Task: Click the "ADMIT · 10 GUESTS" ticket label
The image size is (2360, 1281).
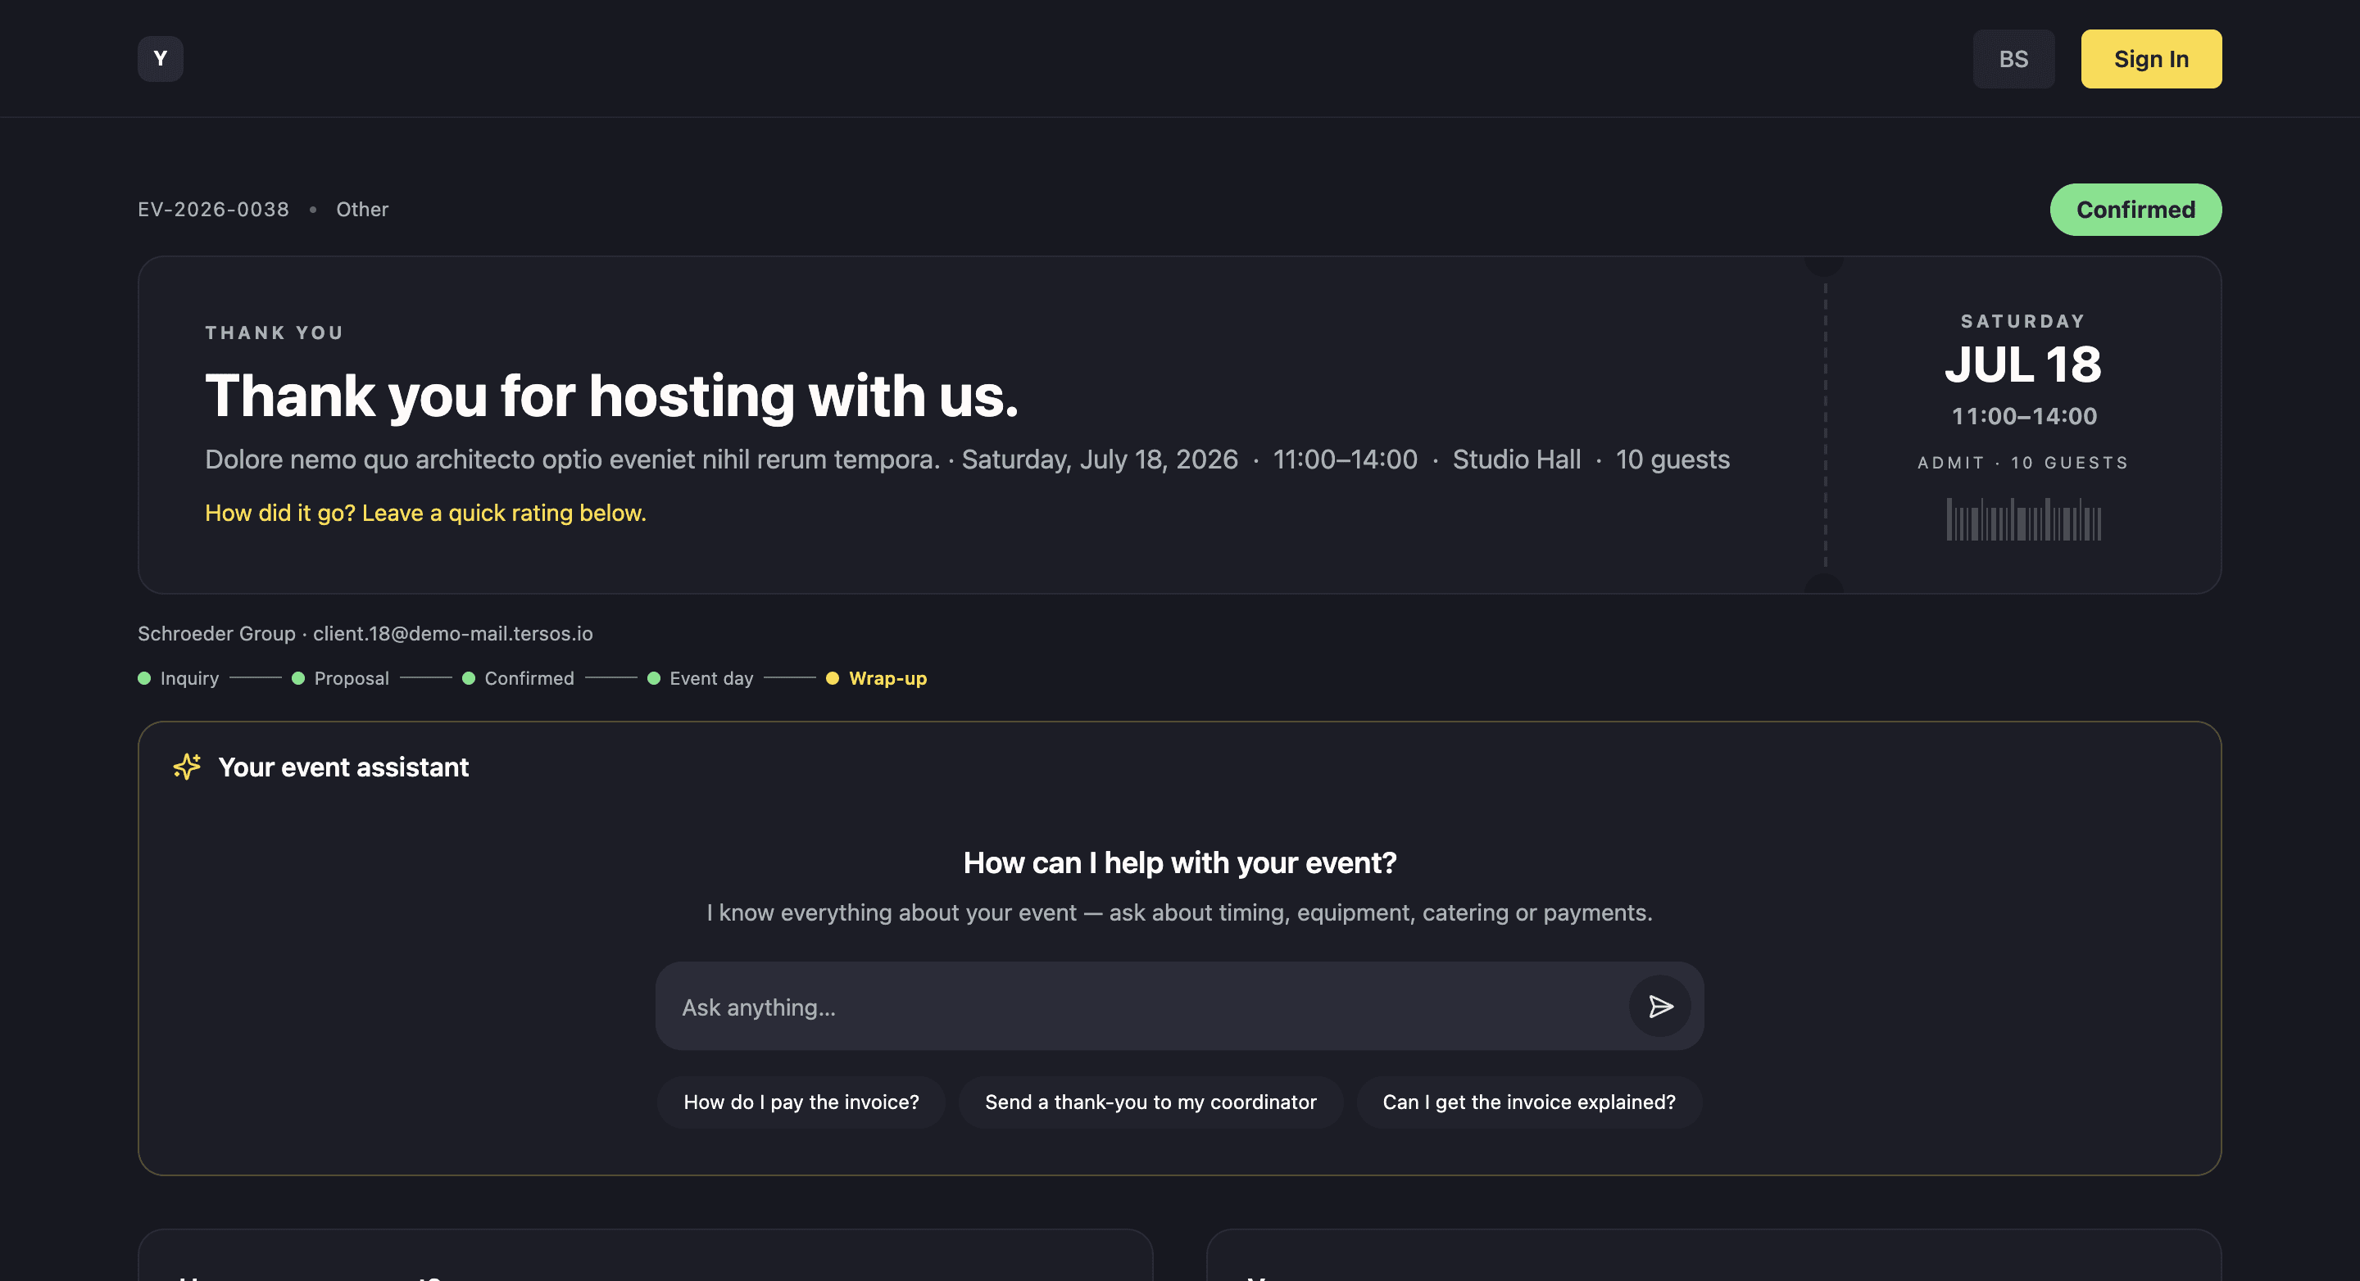Action: (x=2023, y=463)
